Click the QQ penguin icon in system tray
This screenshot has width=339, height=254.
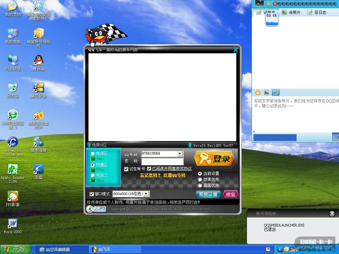(292, 249)
